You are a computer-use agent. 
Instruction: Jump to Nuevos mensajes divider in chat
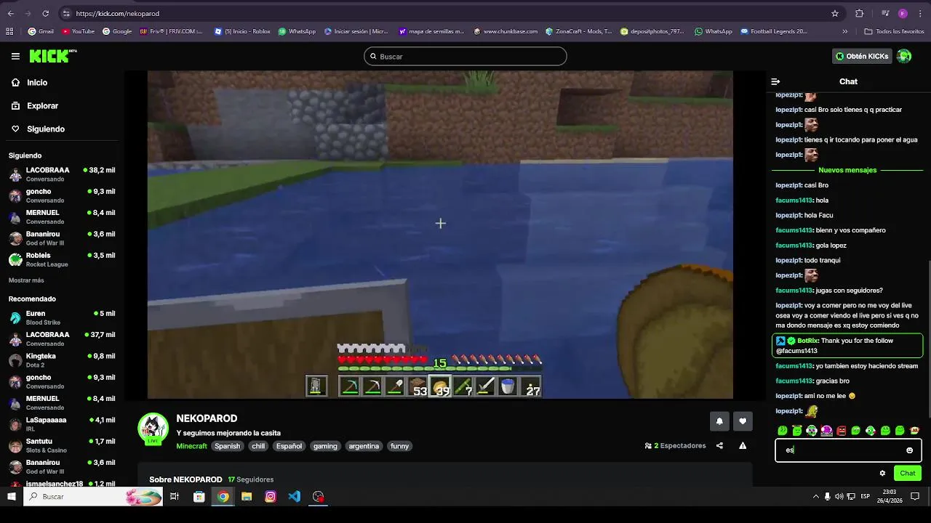coord(847,170)
